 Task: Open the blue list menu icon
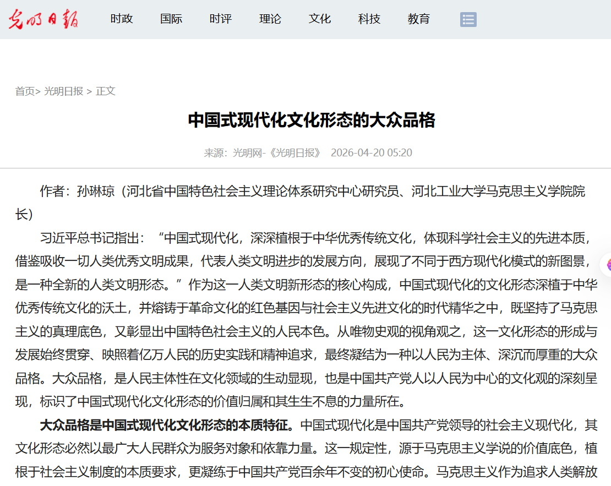(468, 20)
